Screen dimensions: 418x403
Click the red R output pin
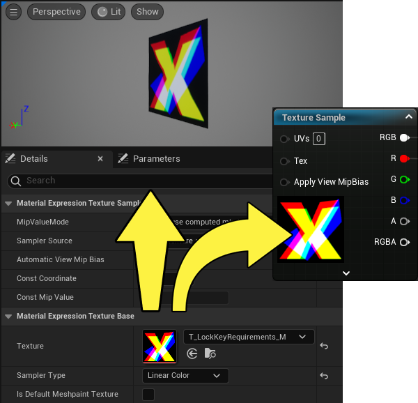tap(405, 159)
